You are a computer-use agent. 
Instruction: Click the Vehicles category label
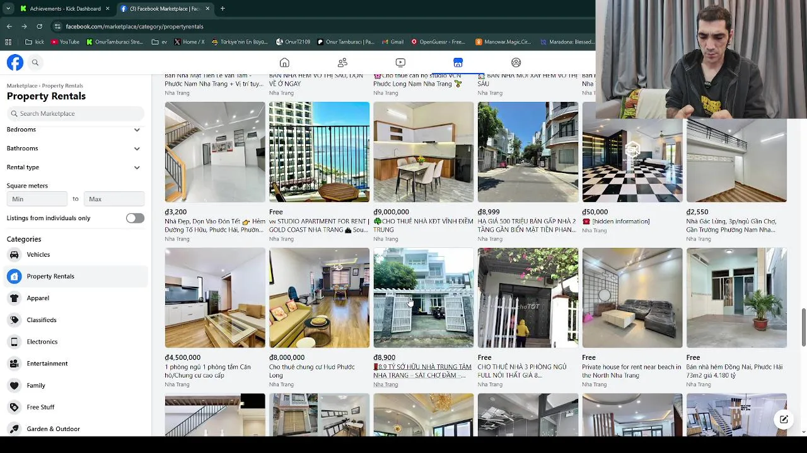(x=38, y=254)
